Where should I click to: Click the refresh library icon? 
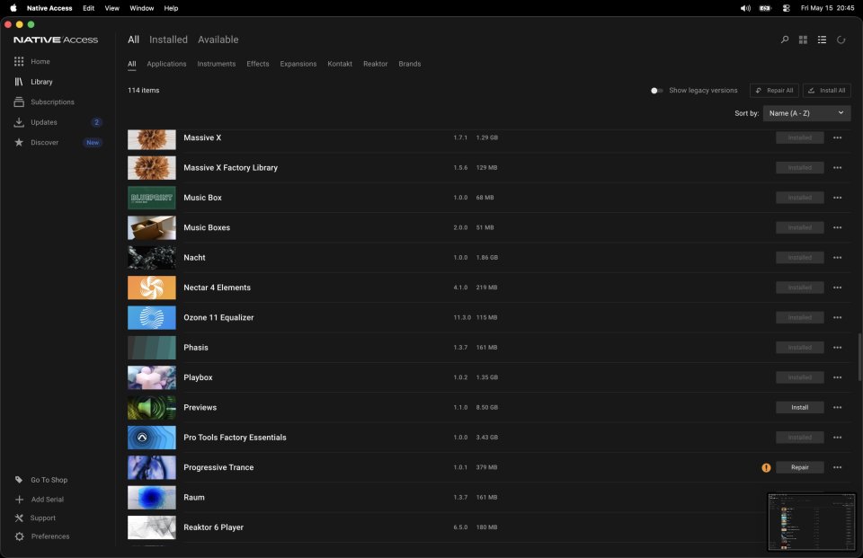[841, 40]
